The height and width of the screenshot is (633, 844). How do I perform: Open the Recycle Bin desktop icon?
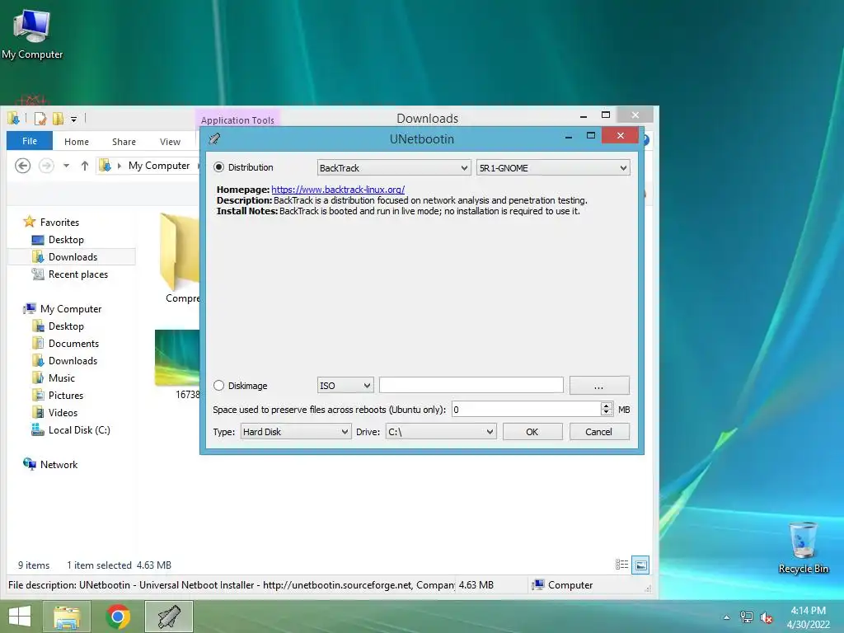[x=803, y=547]
